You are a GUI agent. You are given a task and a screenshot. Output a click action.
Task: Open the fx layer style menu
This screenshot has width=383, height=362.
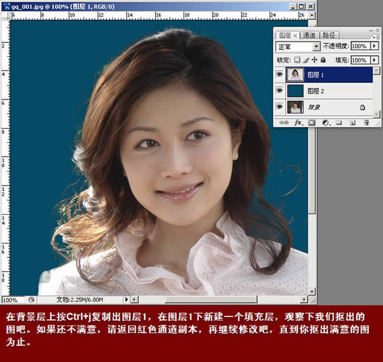point(298,123)
